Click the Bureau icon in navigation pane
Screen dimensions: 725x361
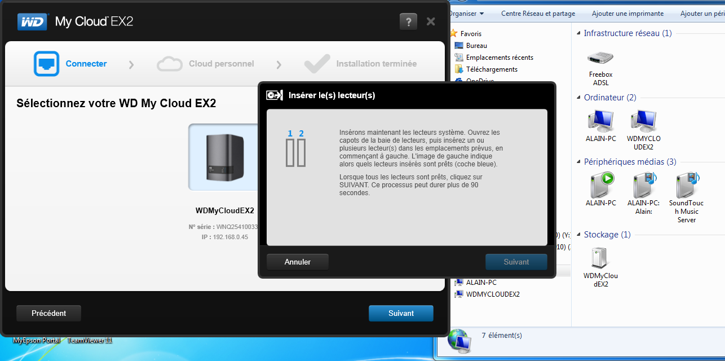coord(459,46)
